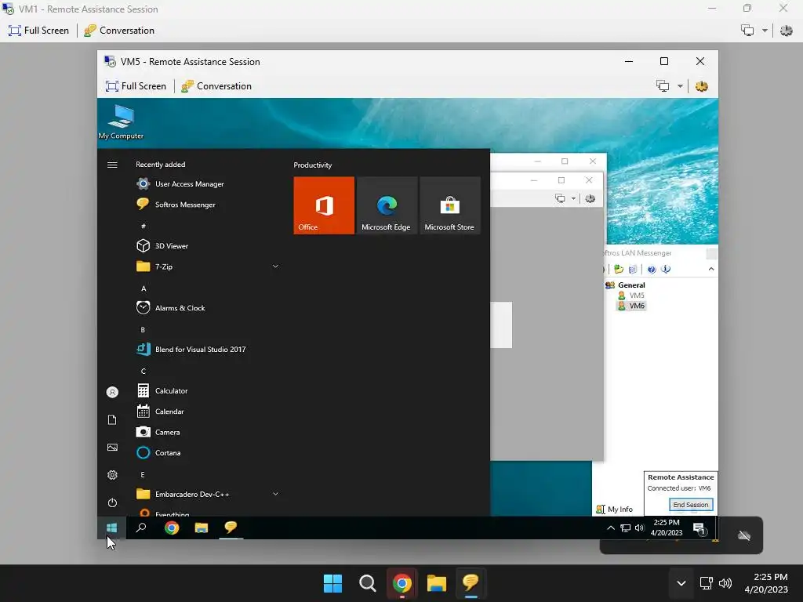
Task: Open My Computer desktop icon
Action: [x=121, y=121]
